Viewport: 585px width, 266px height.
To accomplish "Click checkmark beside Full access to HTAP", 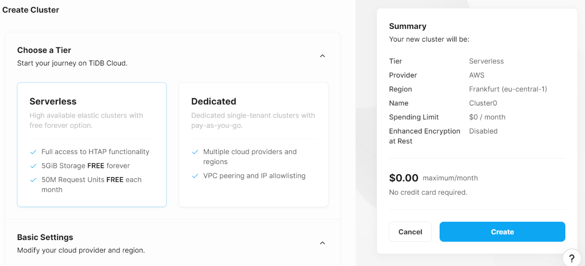I will pos(33,152).
